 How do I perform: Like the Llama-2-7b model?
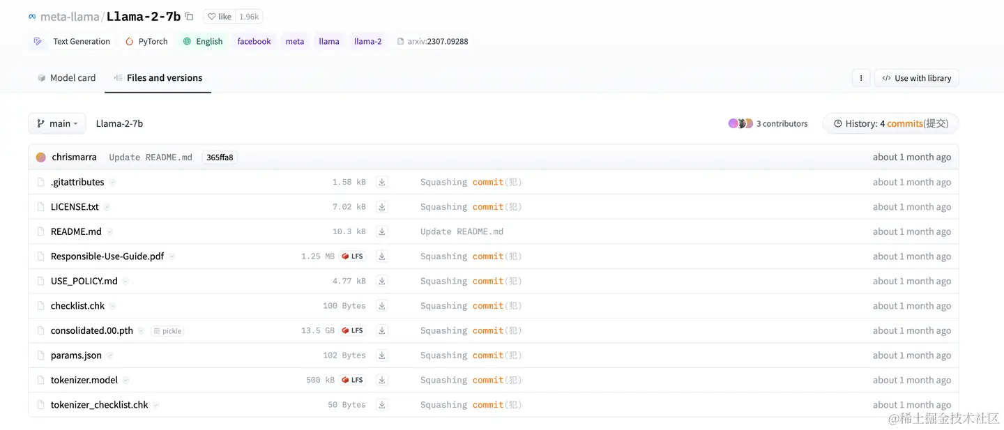pos(220,17)
